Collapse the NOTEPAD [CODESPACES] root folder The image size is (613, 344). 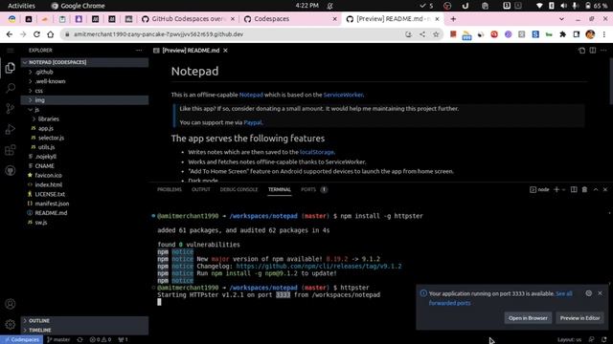click(x=84, y=62)
